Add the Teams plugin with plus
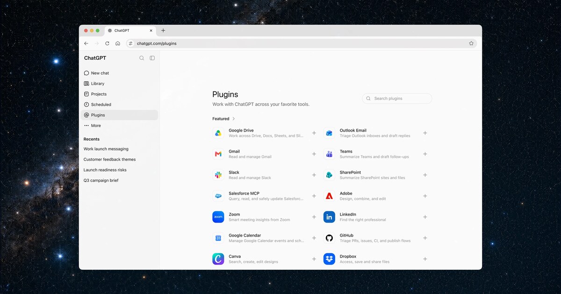The width and height of the screenshot is (561, 294). [425, 154]
